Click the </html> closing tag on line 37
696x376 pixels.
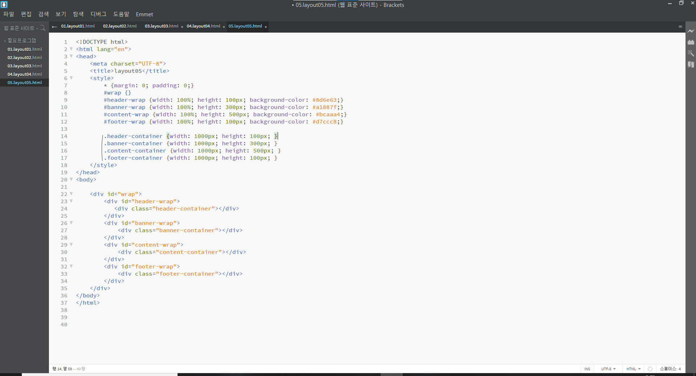[x=88, y=303]
